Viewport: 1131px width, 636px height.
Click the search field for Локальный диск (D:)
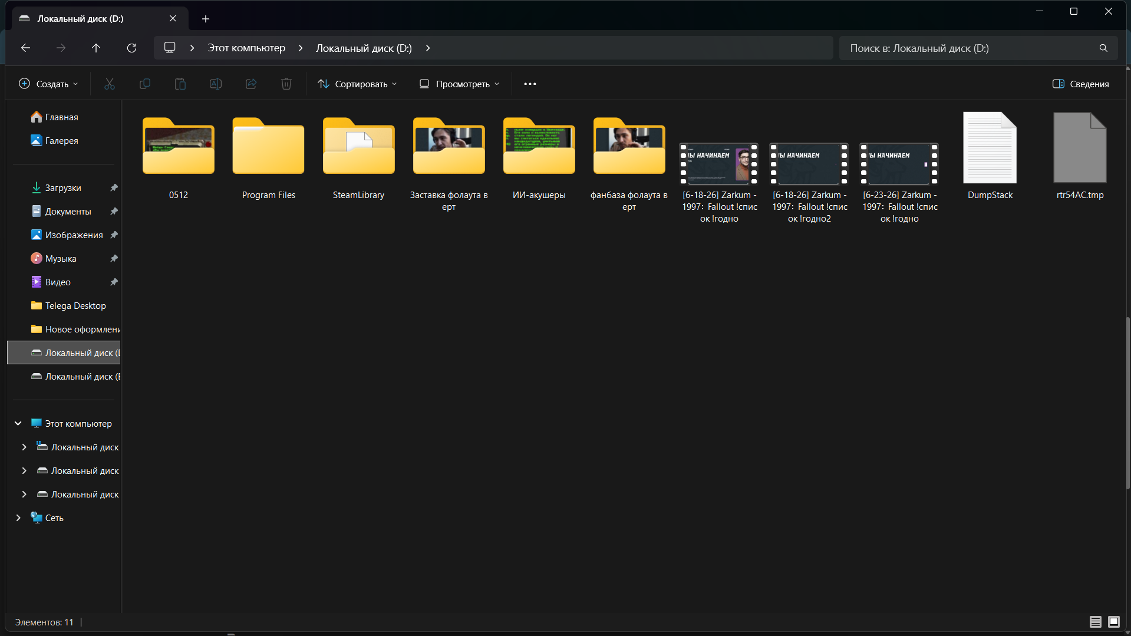[978, 48]
